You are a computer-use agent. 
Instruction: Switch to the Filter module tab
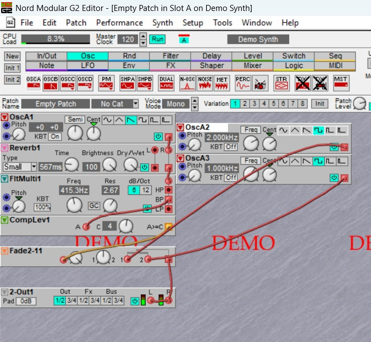[170, 55]
